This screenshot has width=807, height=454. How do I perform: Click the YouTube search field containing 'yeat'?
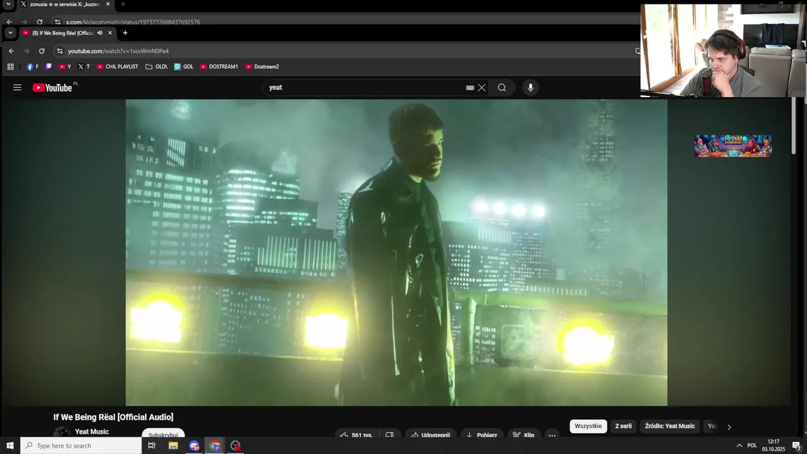366,88
